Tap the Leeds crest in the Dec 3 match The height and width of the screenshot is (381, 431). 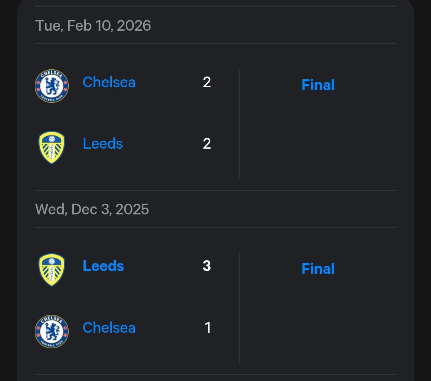coord(51,269)
